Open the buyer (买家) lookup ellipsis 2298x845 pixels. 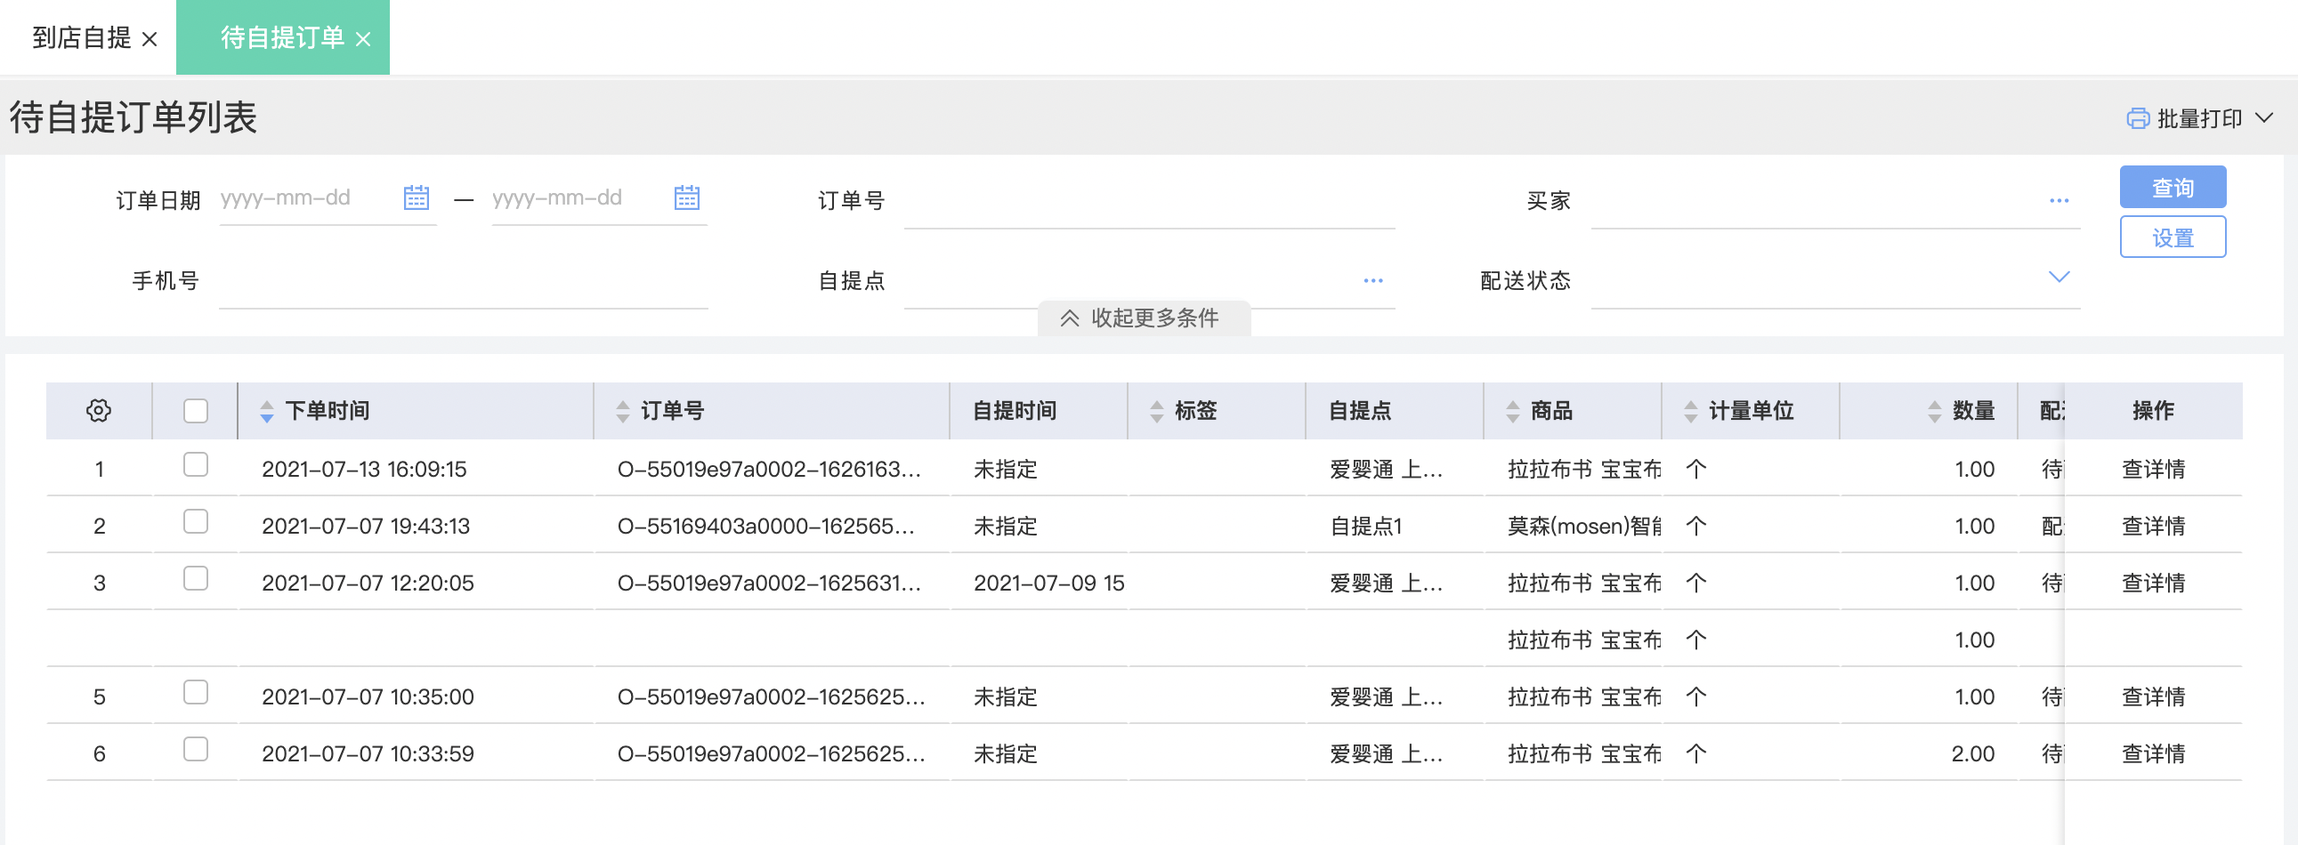pyautogui.click(x=2059, y=200)
